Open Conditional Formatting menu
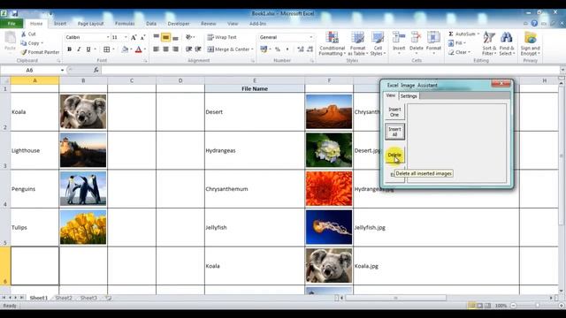Screen dimensions: 566x318 333,43
